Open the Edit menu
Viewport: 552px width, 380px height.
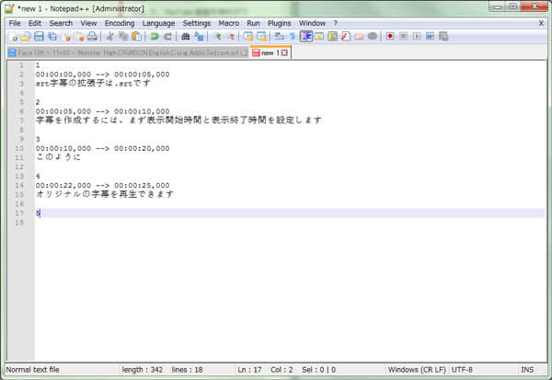click(35, 23)
